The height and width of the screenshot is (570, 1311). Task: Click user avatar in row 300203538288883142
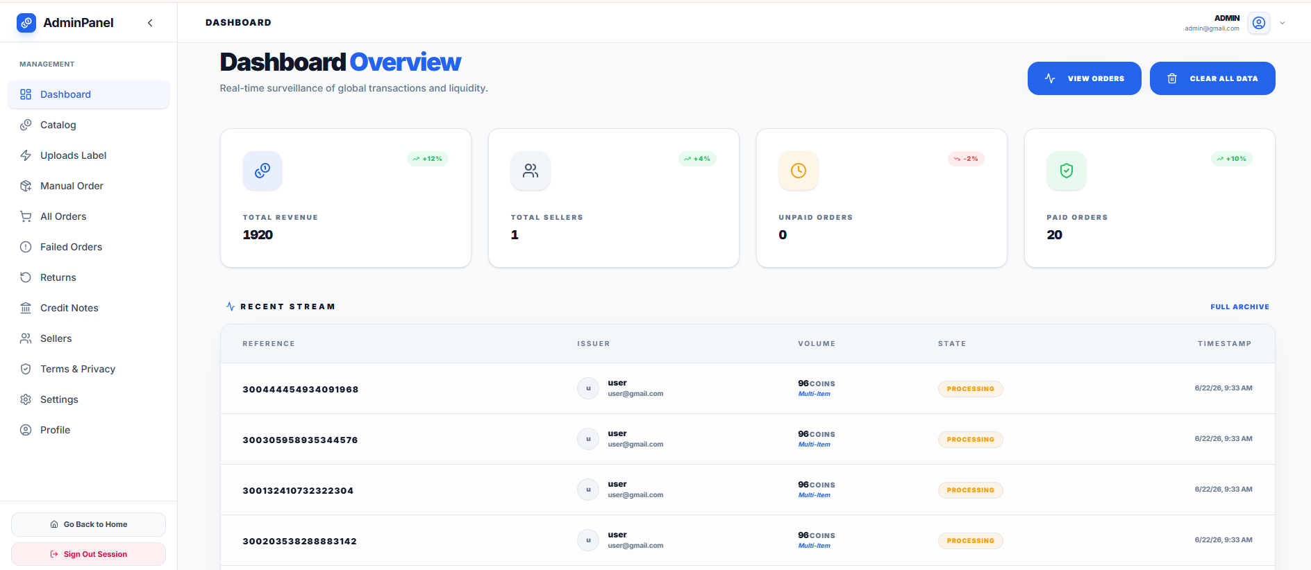coord(588,540)
